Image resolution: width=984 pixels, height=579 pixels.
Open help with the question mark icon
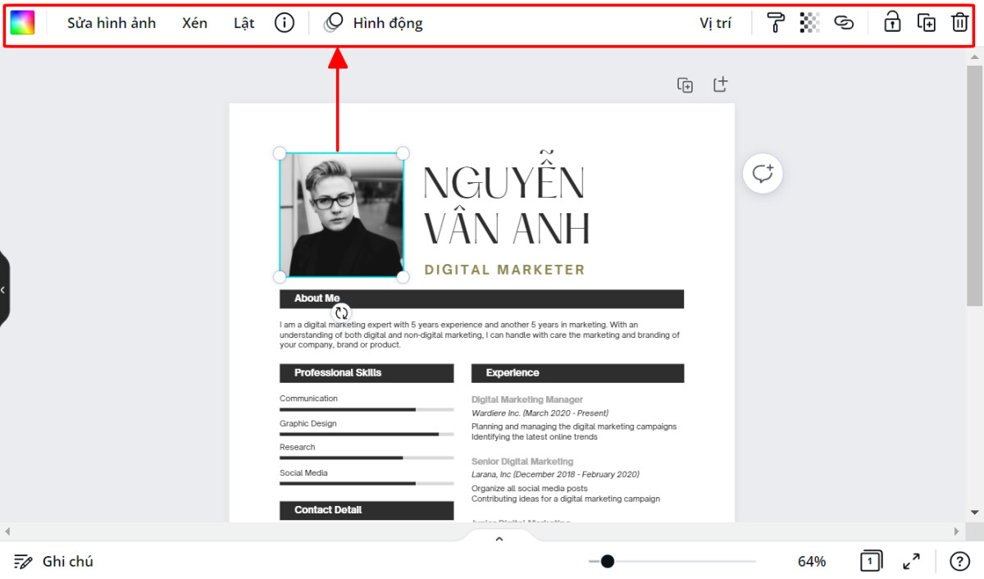click(959, 562)
